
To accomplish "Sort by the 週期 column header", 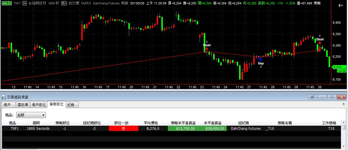I will point(36,123).
